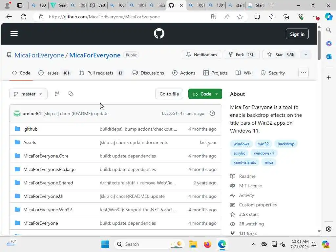Open the MicaForEveryone repository name link
336x252 pixels.
95,55
